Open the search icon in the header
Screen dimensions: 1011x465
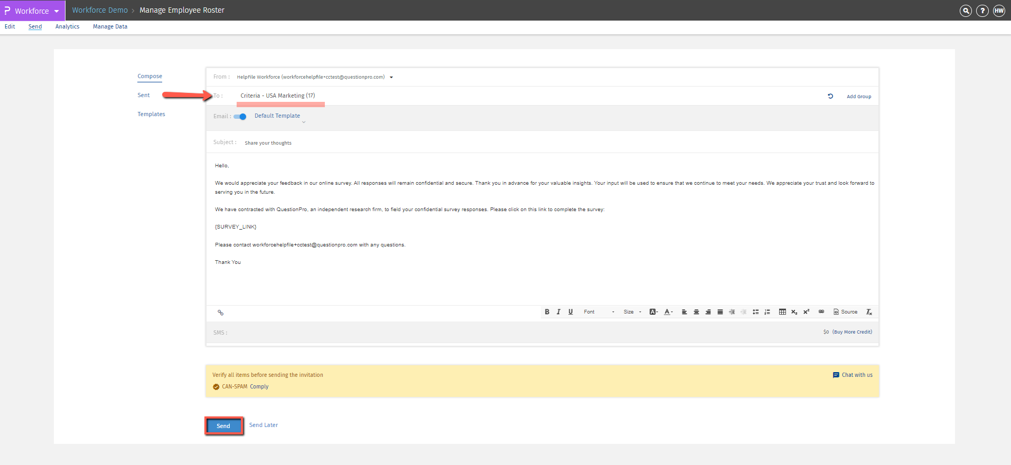(x=966, y=11)
